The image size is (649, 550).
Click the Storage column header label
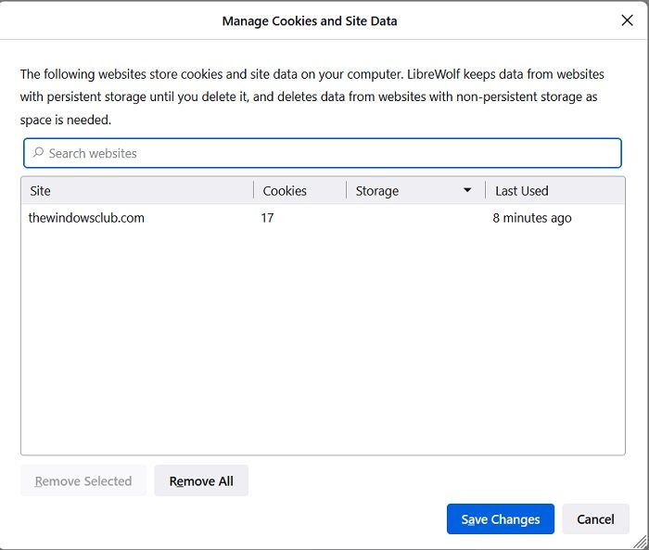(377, 191)
